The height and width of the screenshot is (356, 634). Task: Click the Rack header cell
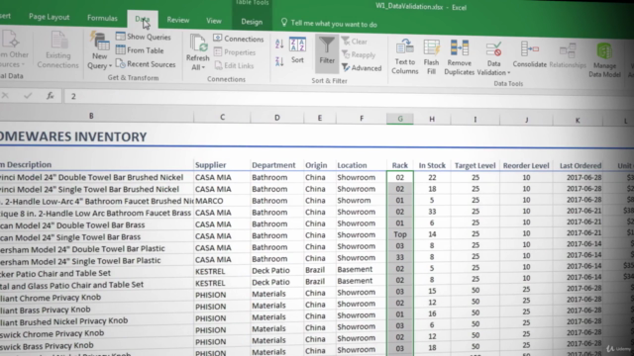(400, 165)
